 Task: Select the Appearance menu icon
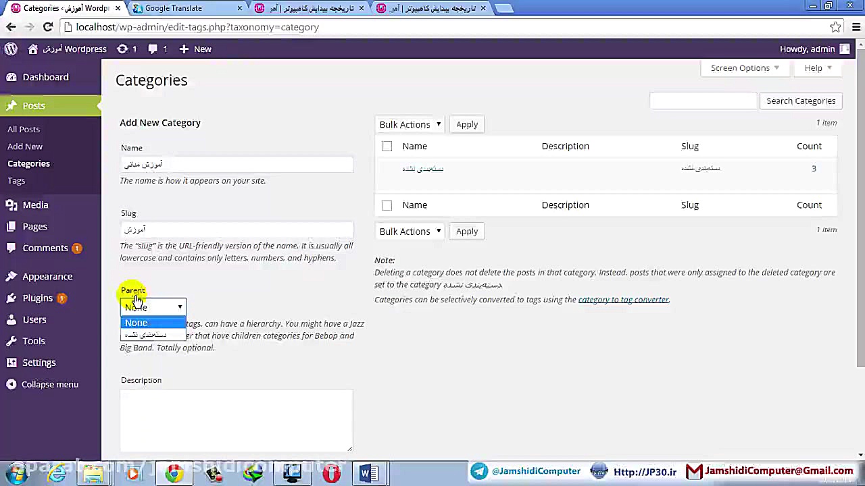(x=11, y=276)
